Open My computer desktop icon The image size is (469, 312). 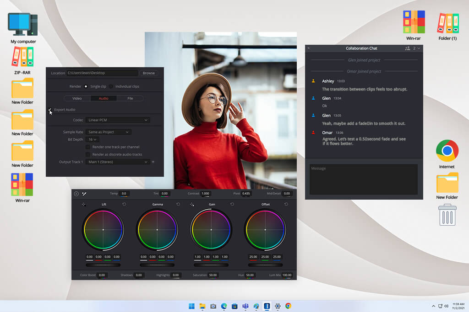[x=23, y=28]
